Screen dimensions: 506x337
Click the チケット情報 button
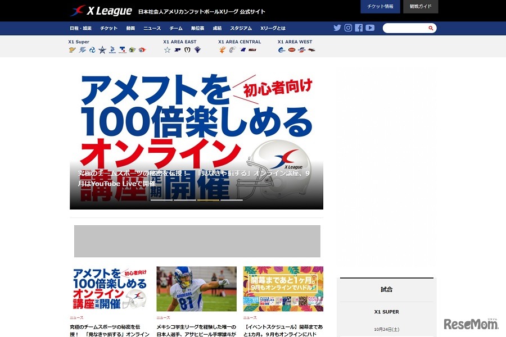pos(380,6)
